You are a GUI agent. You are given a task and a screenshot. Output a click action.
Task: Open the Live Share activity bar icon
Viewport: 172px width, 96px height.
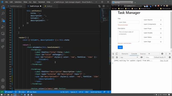[x=3, y=47]
